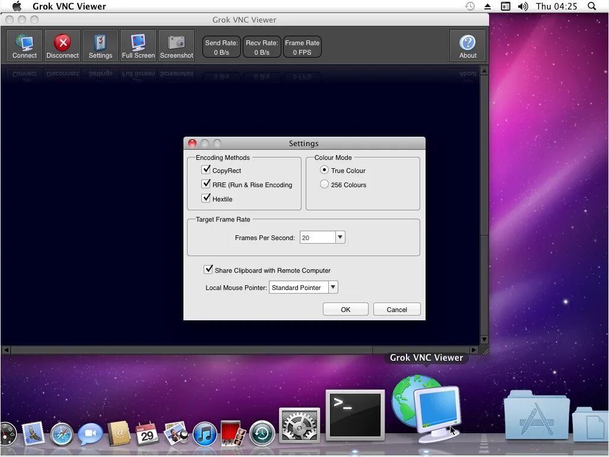
Task: Click the Recv Rate indicator
Action: pos(262,47)
